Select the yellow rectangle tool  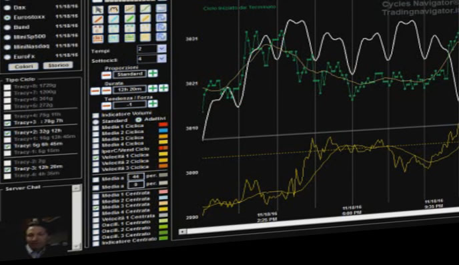(x=145, y=37)
